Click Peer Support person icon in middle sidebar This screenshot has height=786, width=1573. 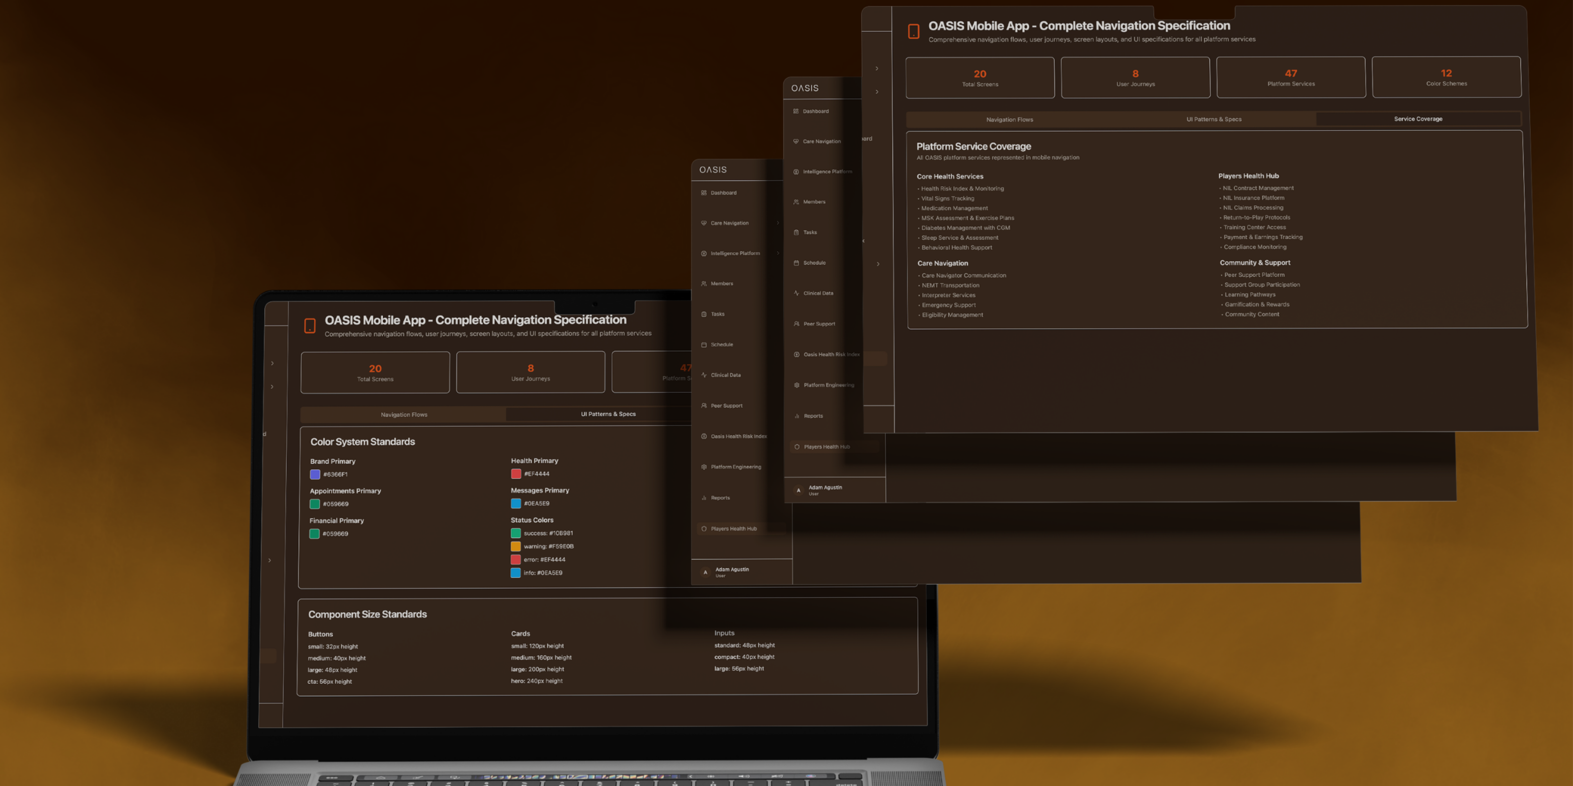(x=796, y=324)
